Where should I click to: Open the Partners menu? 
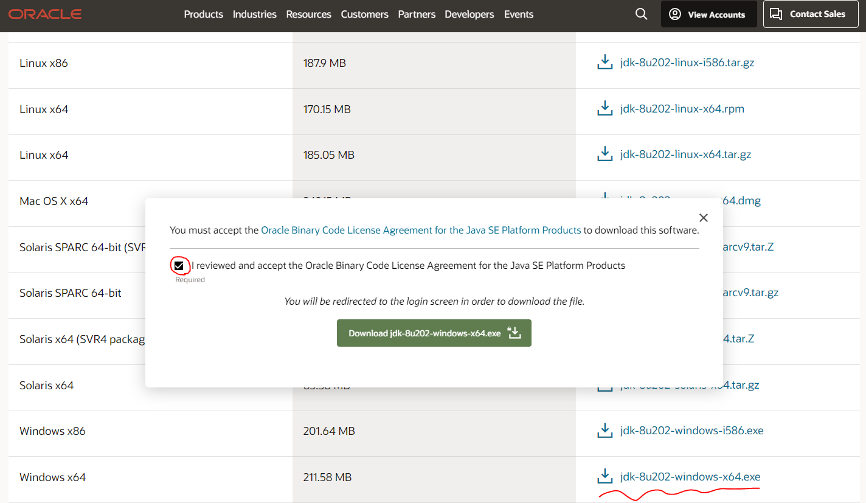pyautogui.click(x=417, y=14)
